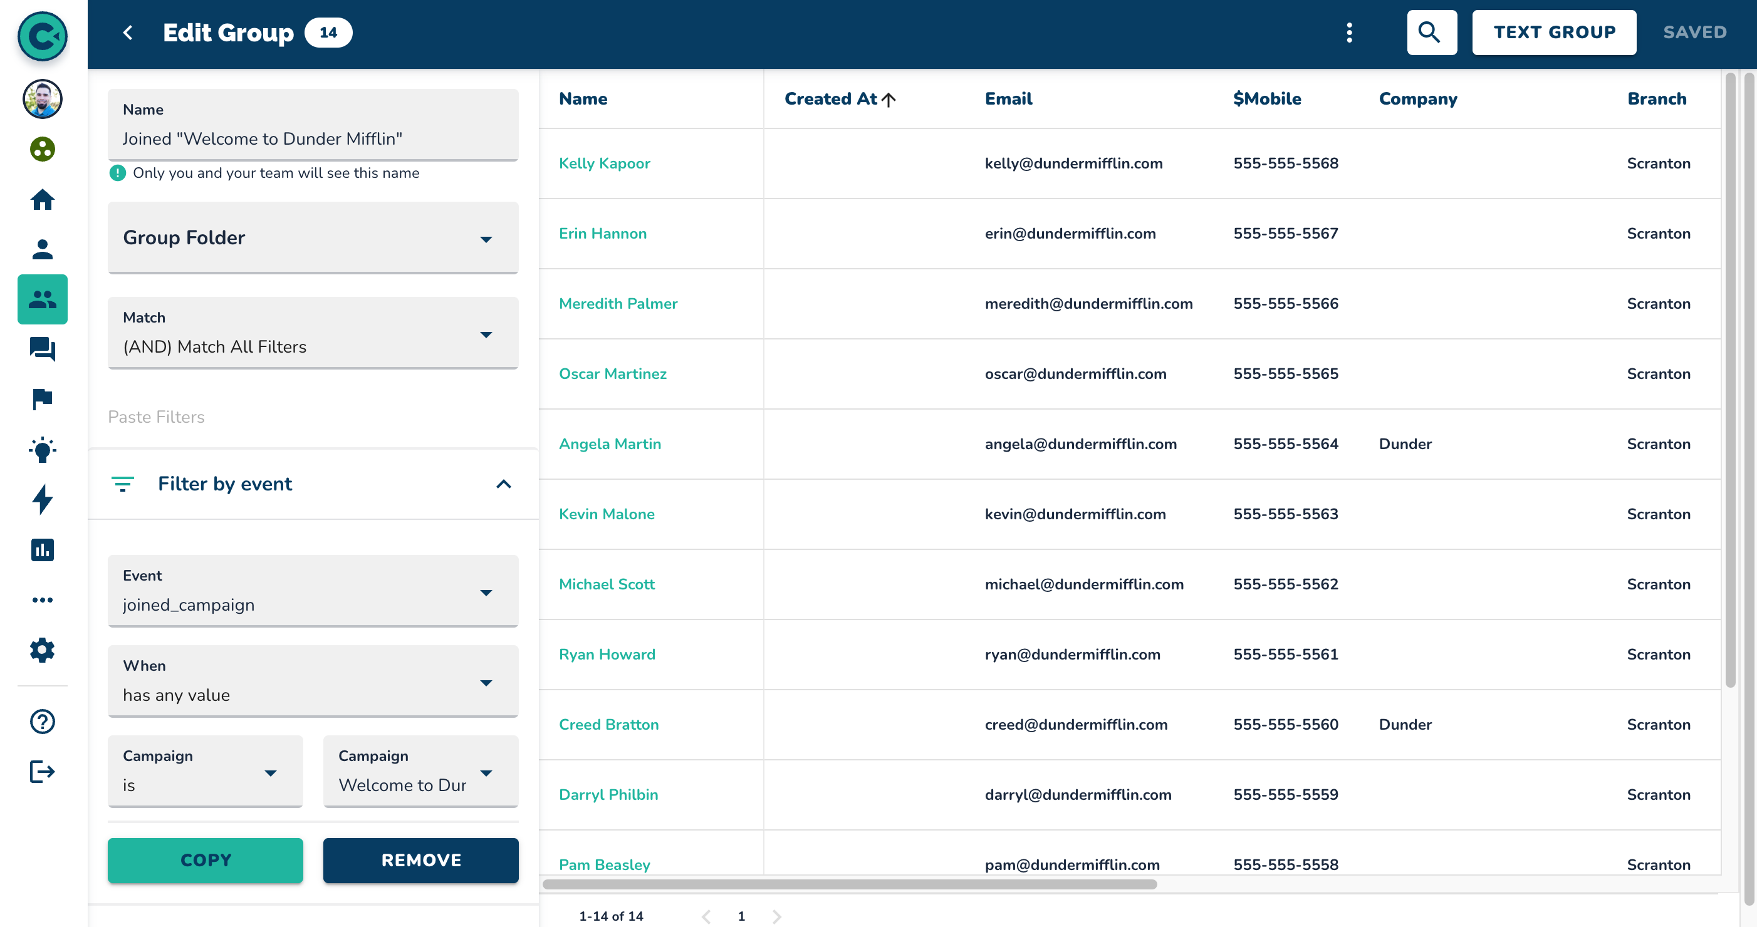Click the lightning bolt automation icon
Image resolution: width=1757 pixels, height=927 pixels.
[x=42, y=500]
